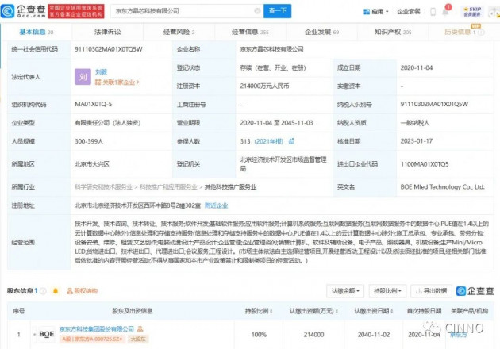Sort by the 认缴出资日期 column header
Screen dimensions: 500x349
click(374, 311)
